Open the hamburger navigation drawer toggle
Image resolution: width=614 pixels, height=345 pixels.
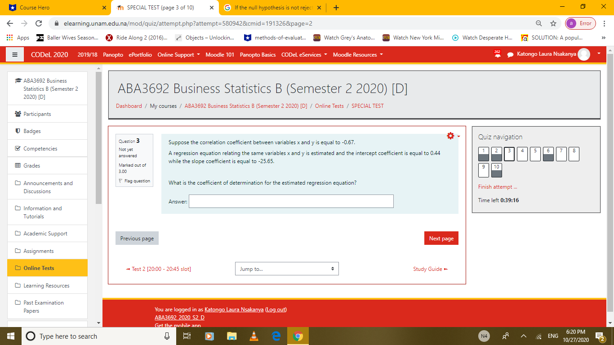[x=15, y=54]
